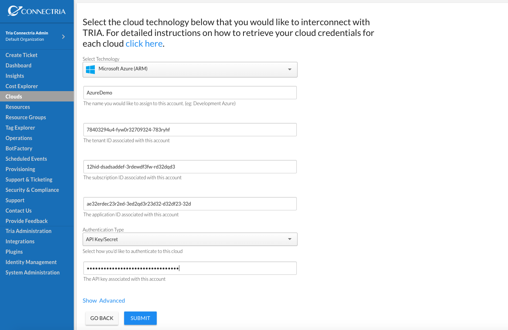
Task: Click the GO BACK button
Action: coord(102,318)
